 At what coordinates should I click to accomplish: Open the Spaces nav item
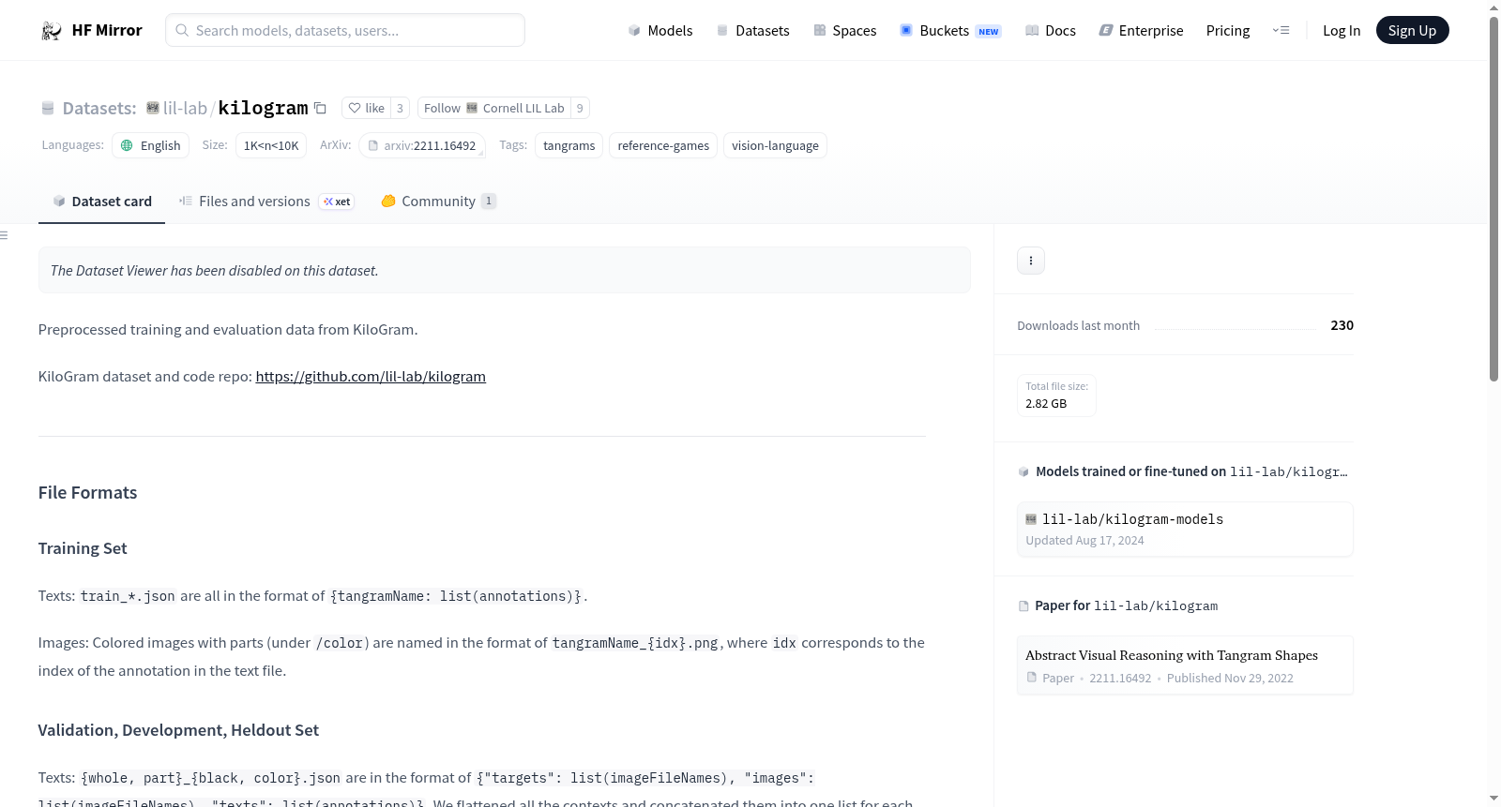pyautogui.click(x=845, y=31)
